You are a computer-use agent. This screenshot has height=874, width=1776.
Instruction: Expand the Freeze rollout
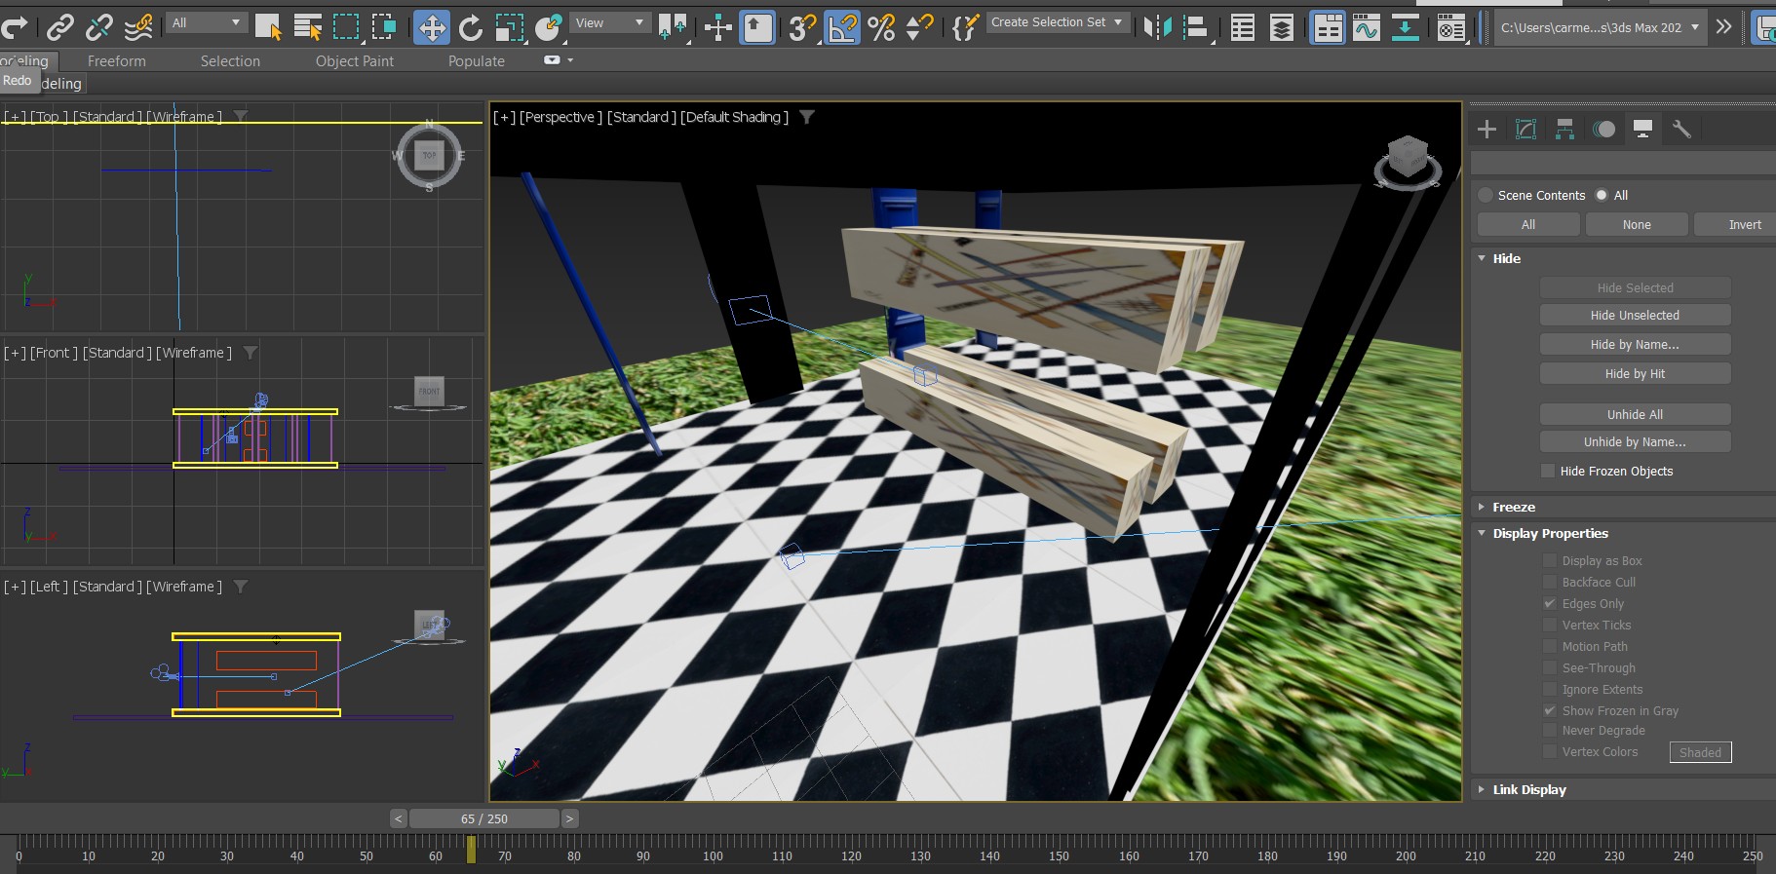pyautogui.click(x=1513, y=508)
